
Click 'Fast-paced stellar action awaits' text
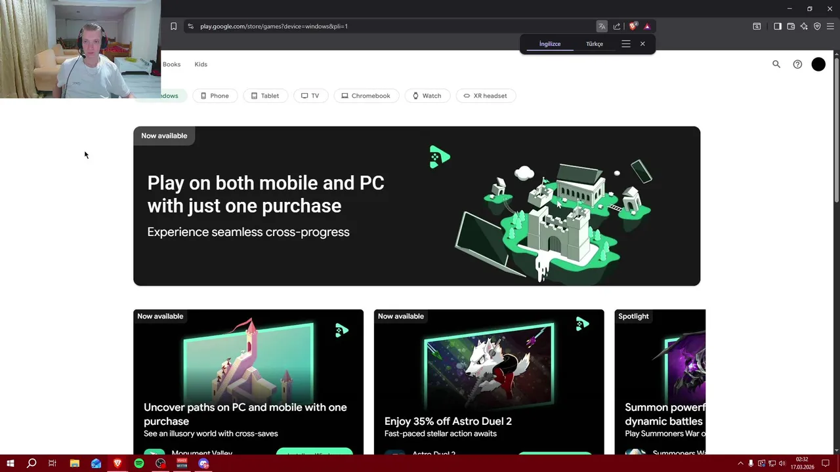[x=440, y=433]
